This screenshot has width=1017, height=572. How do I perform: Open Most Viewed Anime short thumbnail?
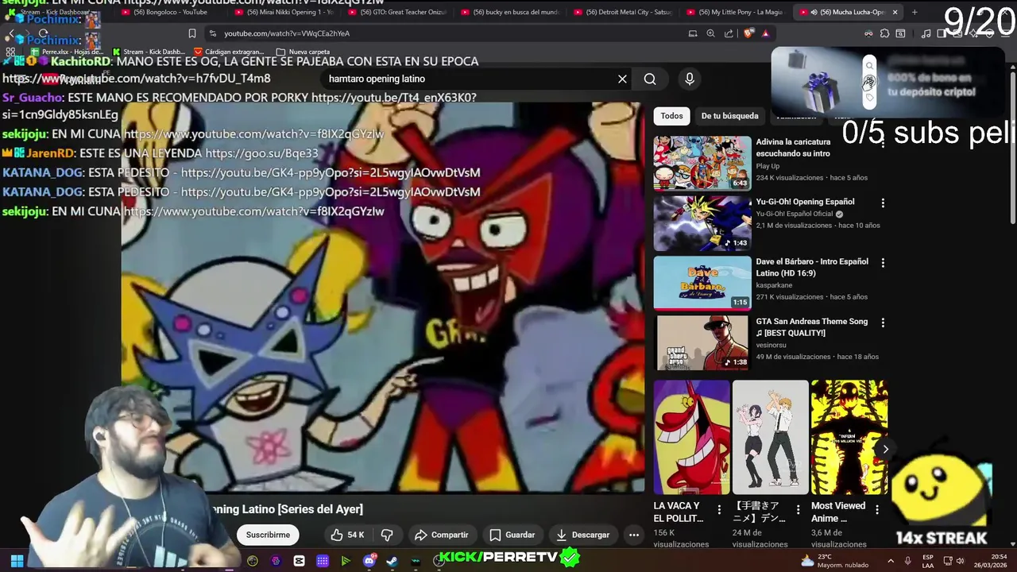[x=849, y=437]
